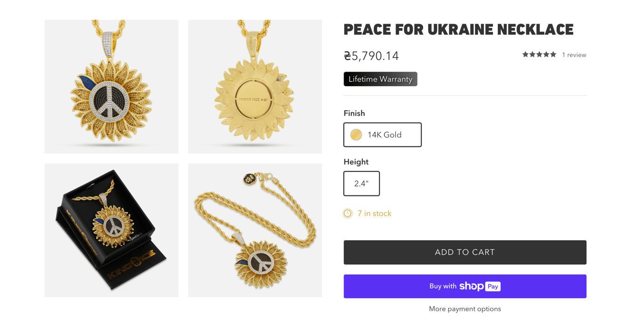Click the first star in the rating
Image resolution: width=643 pixels, height=323 pixels.
click(525, 55)
